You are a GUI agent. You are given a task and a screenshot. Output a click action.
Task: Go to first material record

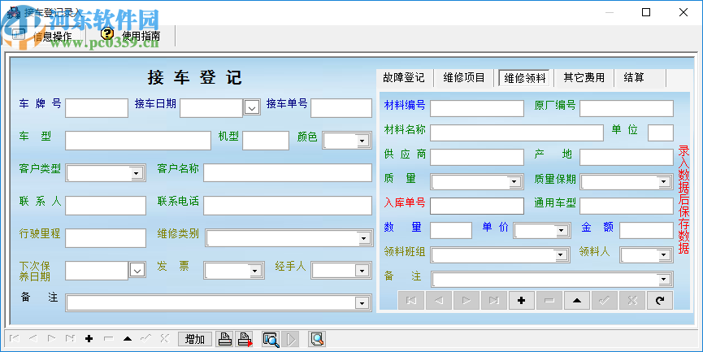tap(410, 301)
